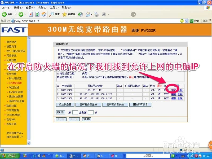Click the Print printer icon
Image resolution: width=212 pixels, height=159 pixels.
[x=96, y=14]
